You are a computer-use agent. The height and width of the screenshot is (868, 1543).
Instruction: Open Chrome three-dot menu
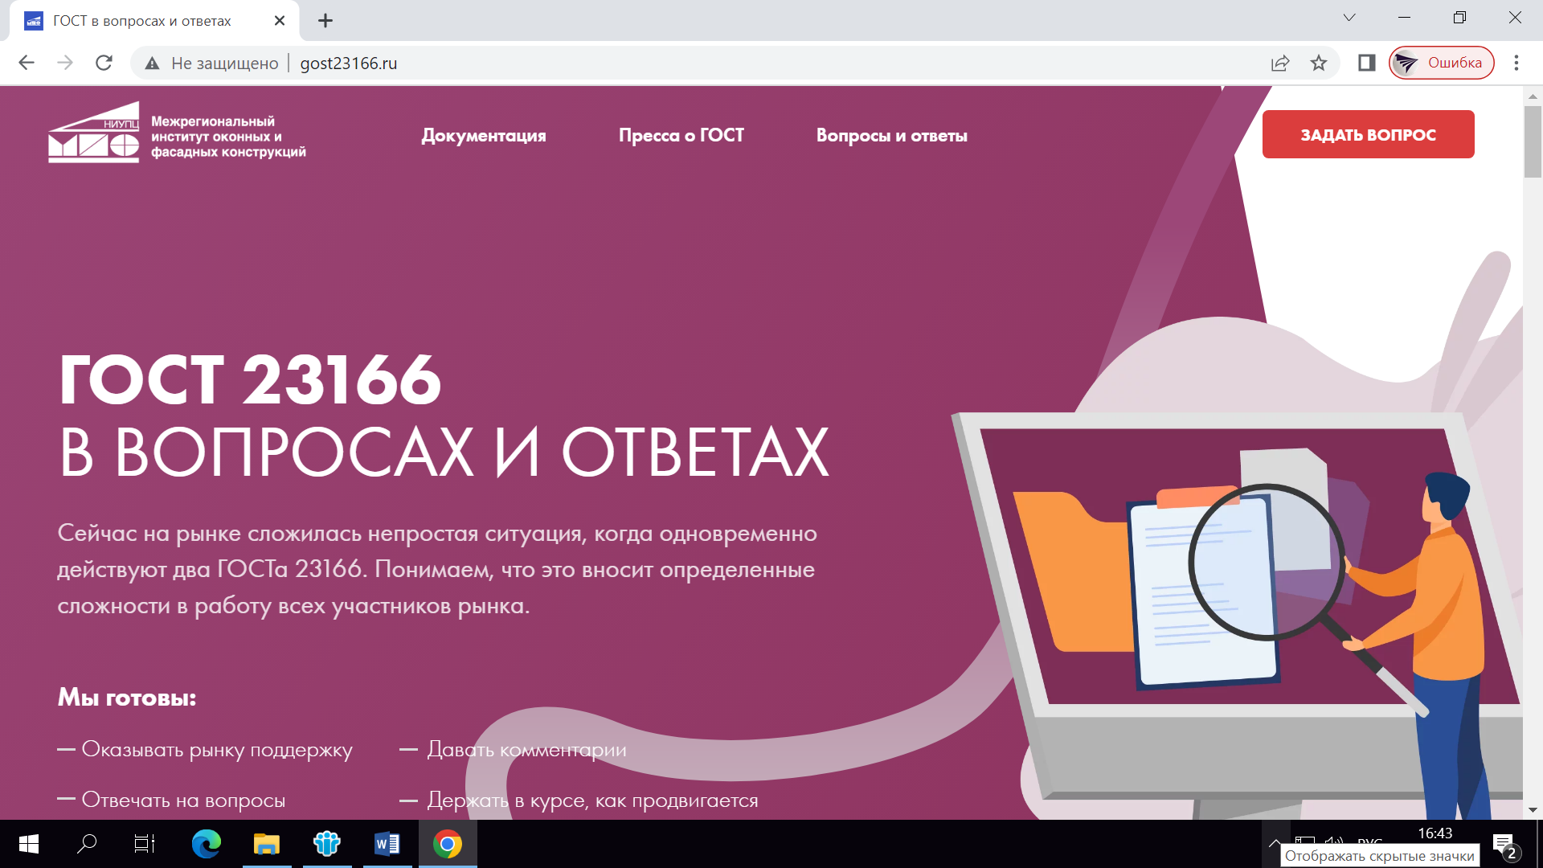[x=1516, y=63]
